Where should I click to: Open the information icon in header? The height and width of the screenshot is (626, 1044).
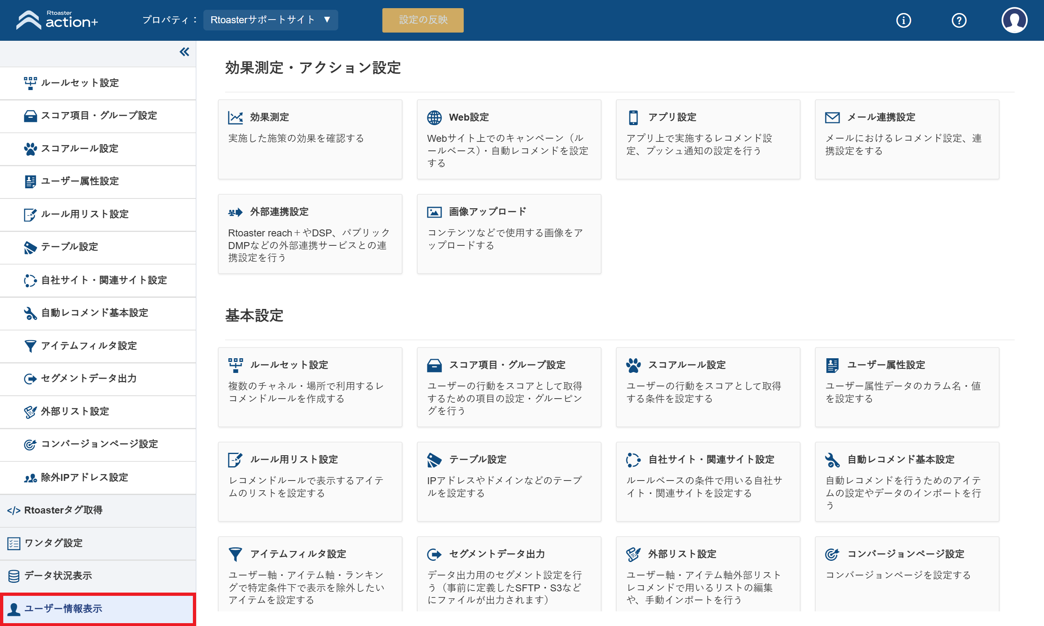(903, 20)
